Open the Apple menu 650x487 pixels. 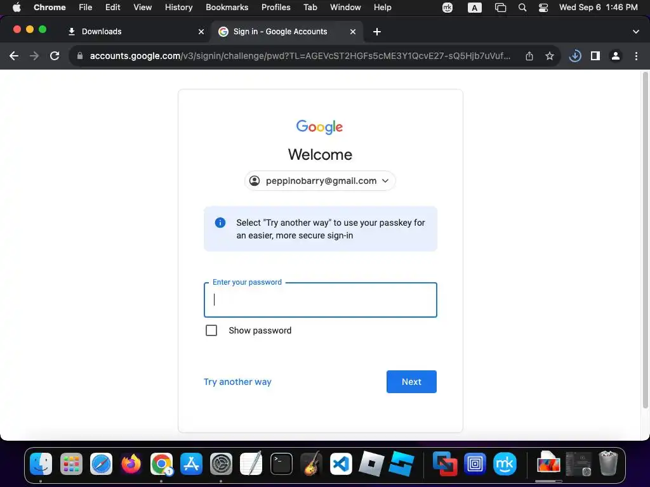pyautogui.click(x=17, y=8)
